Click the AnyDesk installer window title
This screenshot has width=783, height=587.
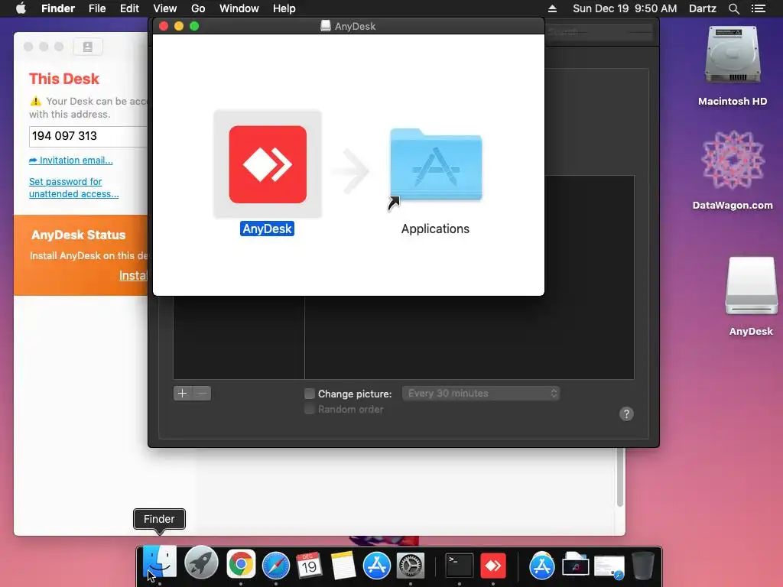(355, 26)
